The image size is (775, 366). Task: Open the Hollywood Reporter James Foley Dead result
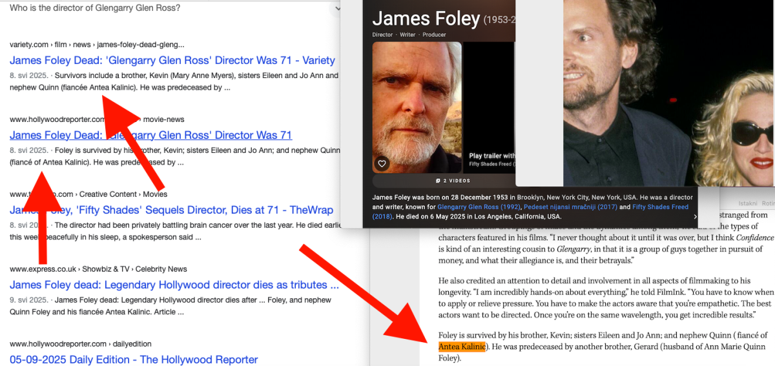(150, 136)
